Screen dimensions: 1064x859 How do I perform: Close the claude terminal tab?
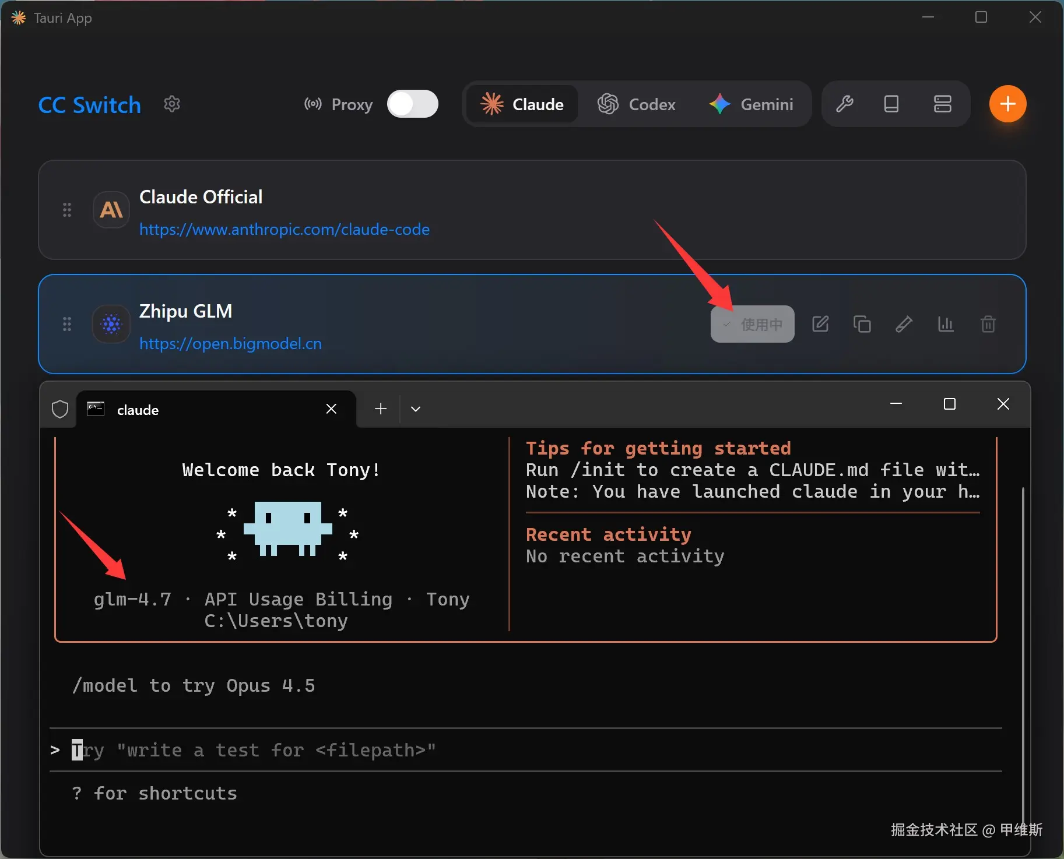[x=331, y=409]
